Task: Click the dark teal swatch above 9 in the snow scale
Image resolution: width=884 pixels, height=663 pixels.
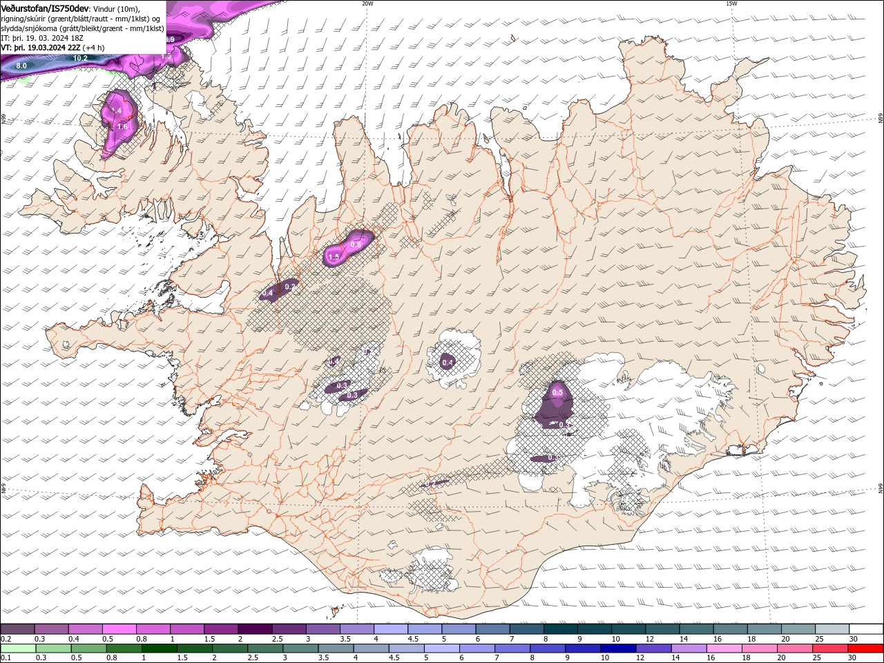Action: [x=594, y=628]
